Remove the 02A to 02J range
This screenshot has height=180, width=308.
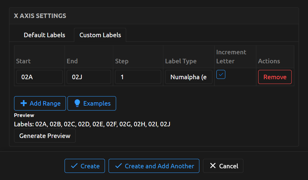(275, 77)
